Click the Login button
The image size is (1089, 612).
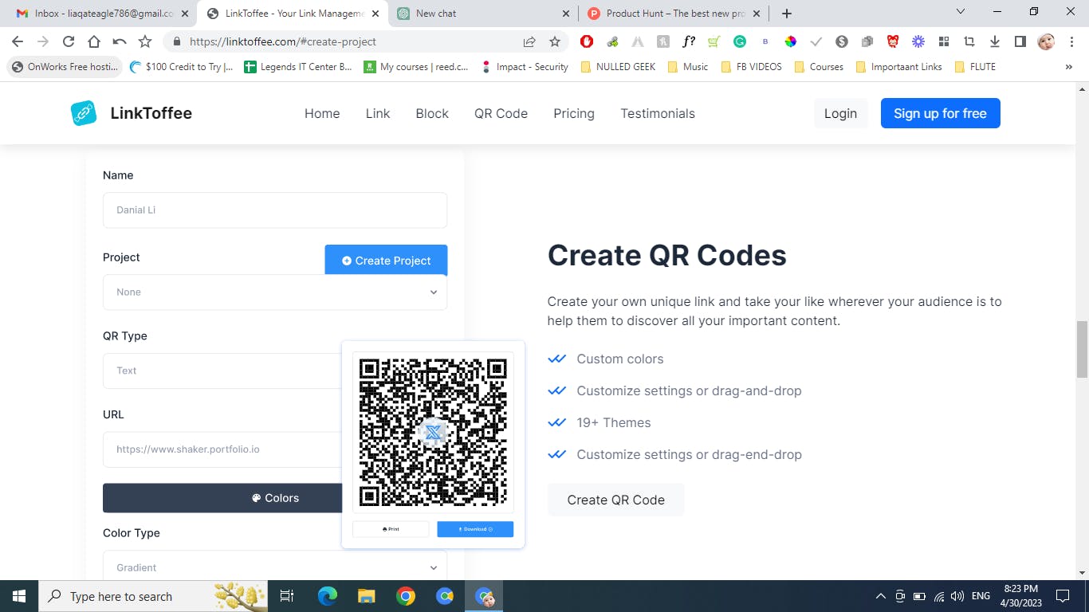coord(840,113)
